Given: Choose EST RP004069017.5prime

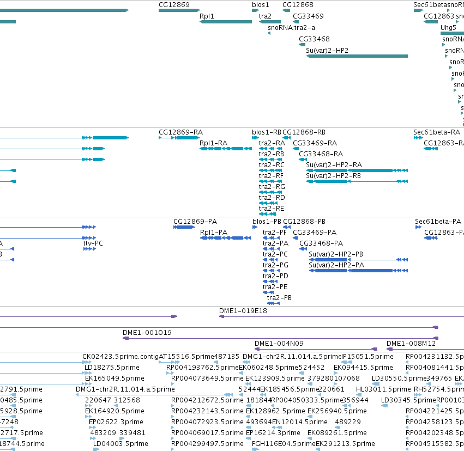Looking at the screenshot, I should click(x=207, y=433).
